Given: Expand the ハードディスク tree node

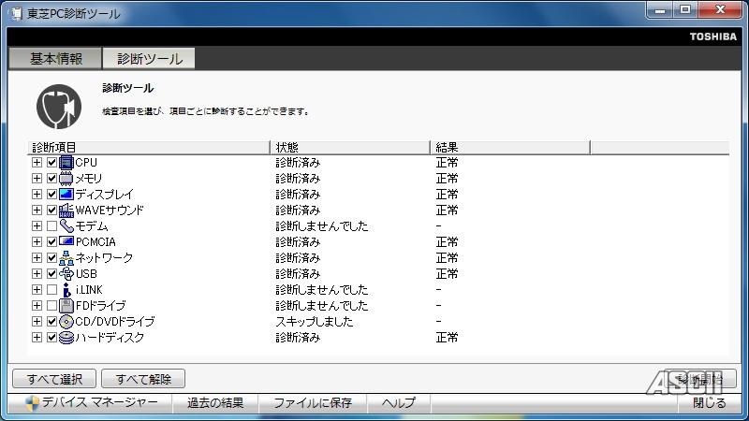Looking at the screenshot, I should tap(37, 338).
